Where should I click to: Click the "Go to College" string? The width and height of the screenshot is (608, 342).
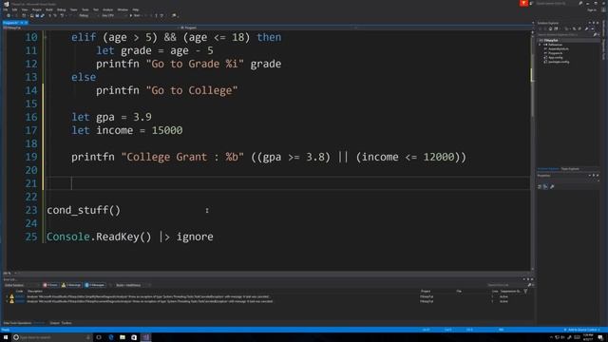point(192,90)
